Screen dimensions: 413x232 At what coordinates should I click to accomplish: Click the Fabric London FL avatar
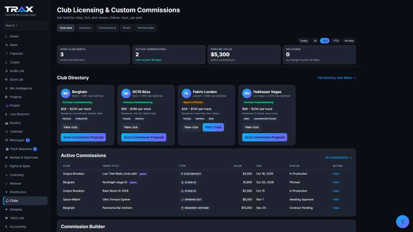coord(186,93)
